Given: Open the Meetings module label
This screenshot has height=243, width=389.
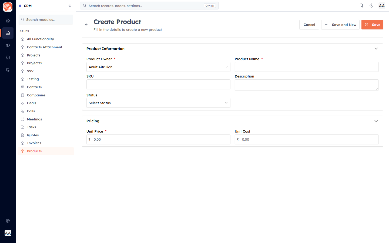Looking at the screenshot, I should [x=34, y=119].
